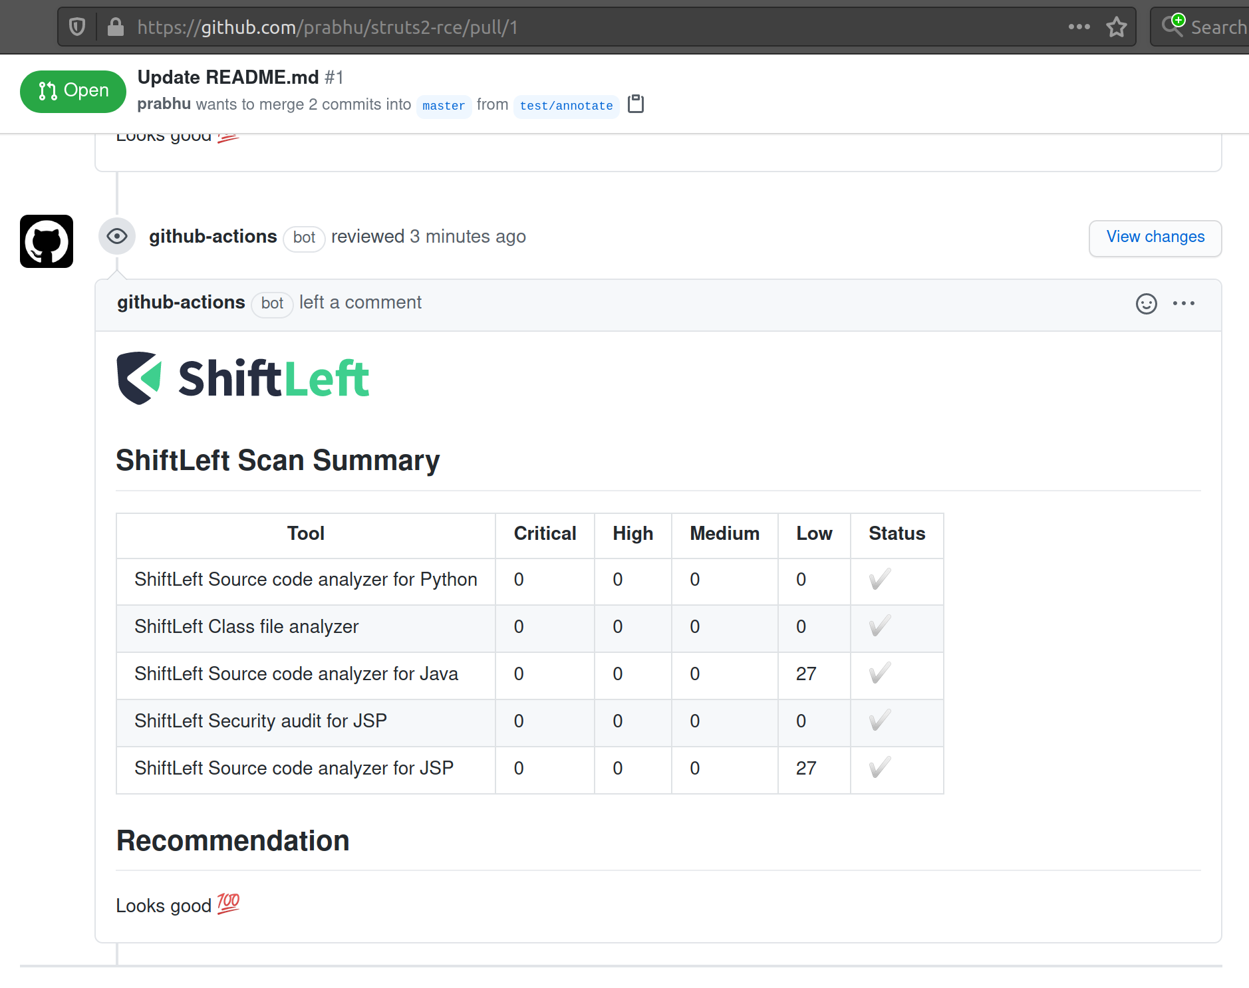The height and width of the screenshot is (988, 1249).
Task: Click the Low value 27 in the Java row
Action: point(806,674)
